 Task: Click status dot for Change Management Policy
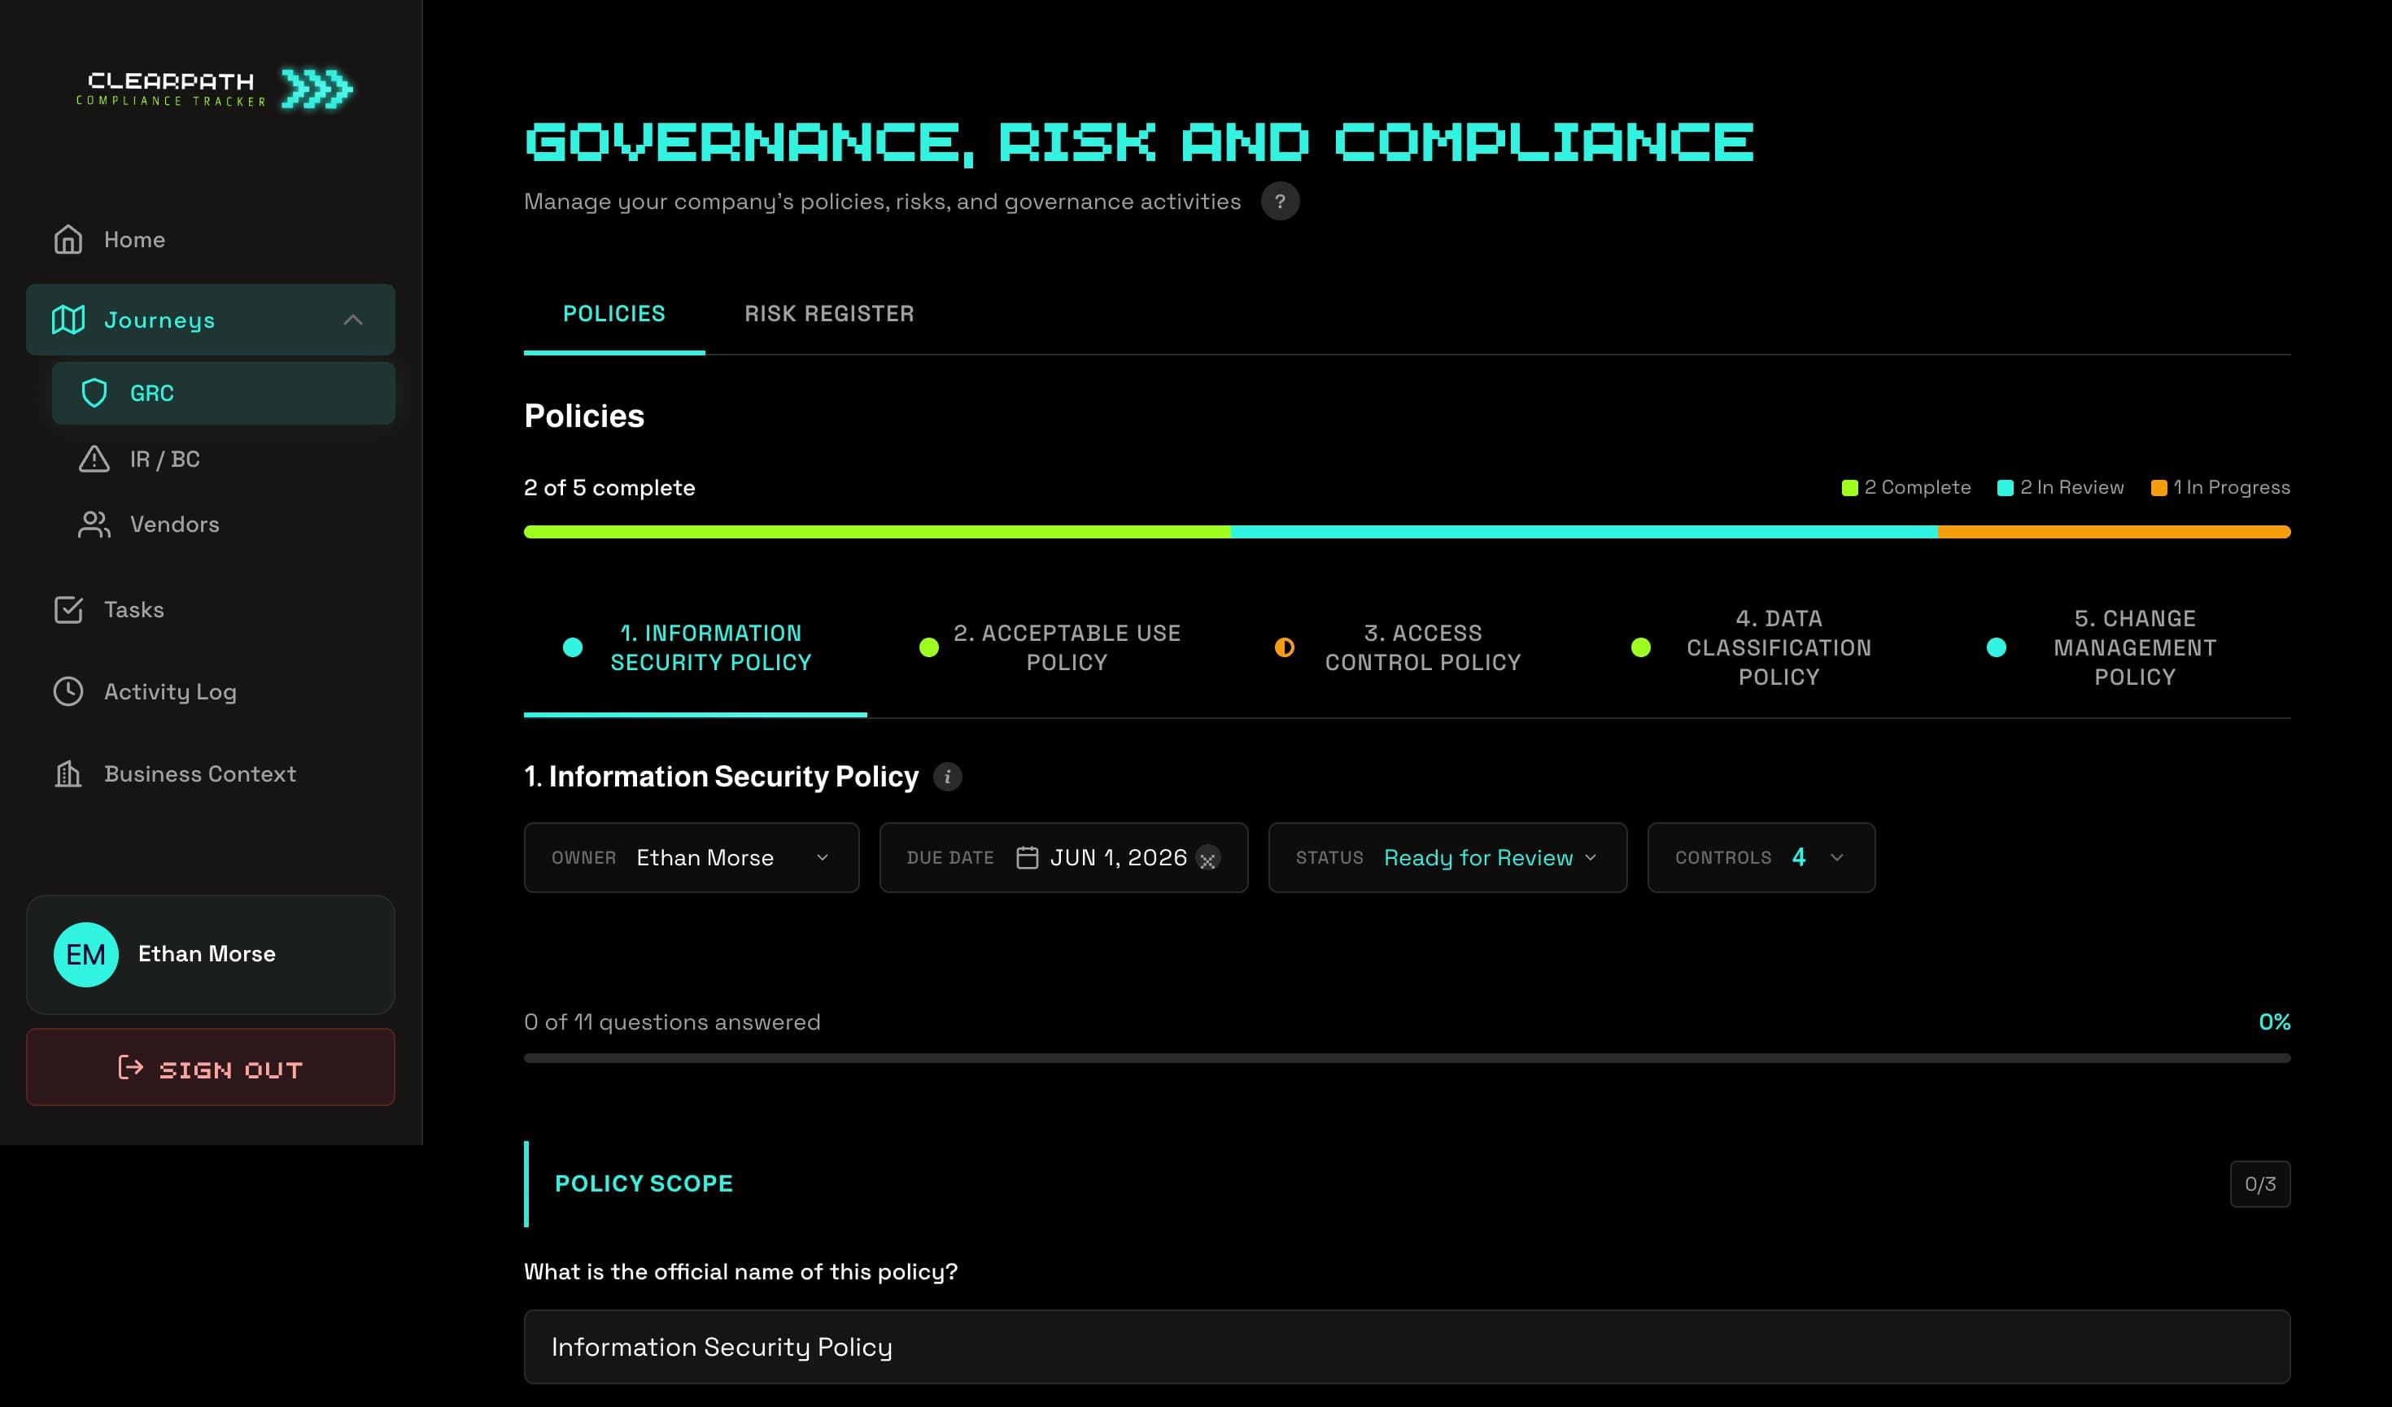click(x=1997, y=647)
